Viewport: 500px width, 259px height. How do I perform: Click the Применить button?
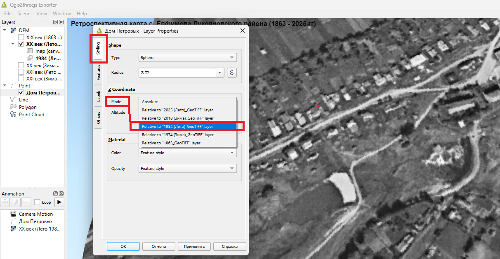[x=194, y=246]
